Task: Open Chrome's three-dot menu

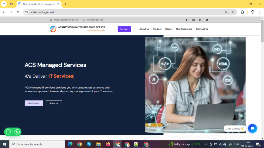Action: (x=259, y=12)
